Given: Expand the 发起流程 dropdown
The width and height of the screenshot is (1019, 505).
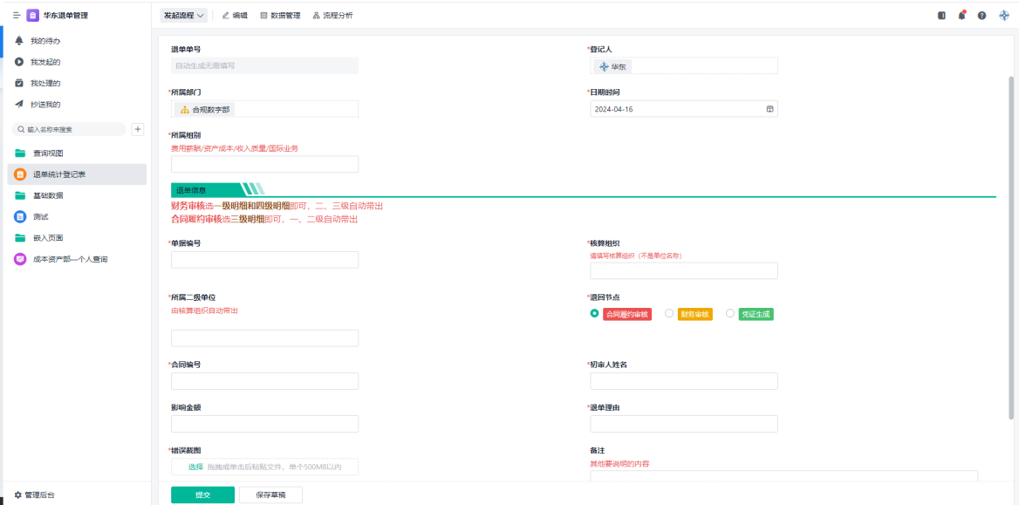Looking at the screenshot, I should 184,16.
